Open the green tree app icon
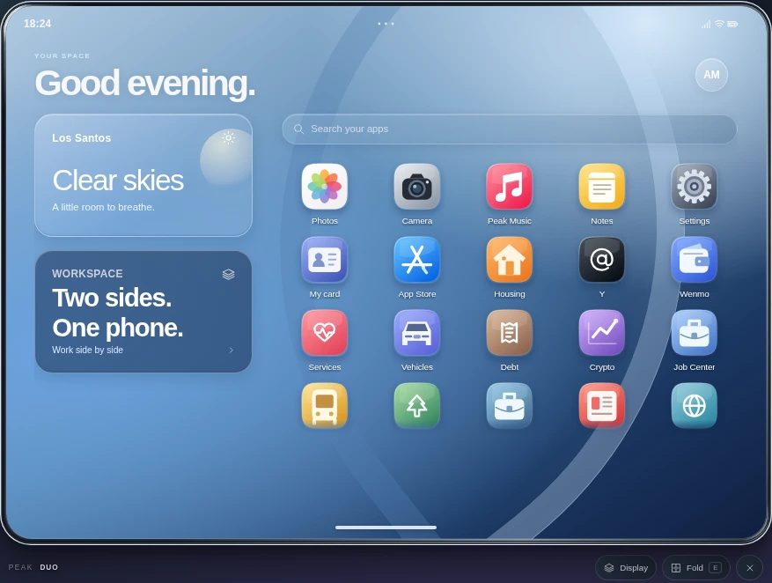Image resolution: width=772 pixels, height=583 pixels. click(417, 406)
